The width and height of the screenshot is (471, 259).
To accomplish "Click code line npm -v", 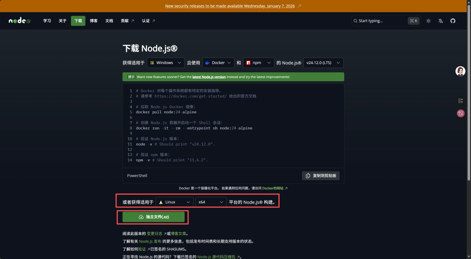I will (x=172, y=160).
